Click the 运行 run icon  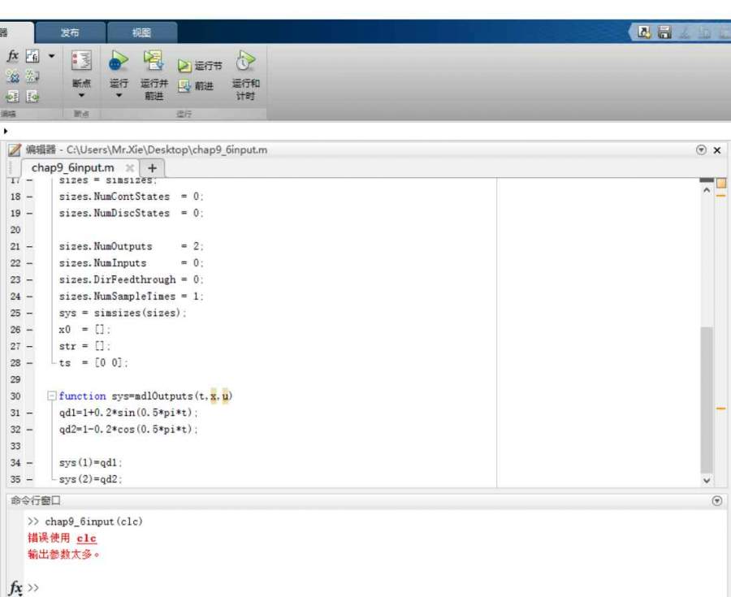pos(119,61)
